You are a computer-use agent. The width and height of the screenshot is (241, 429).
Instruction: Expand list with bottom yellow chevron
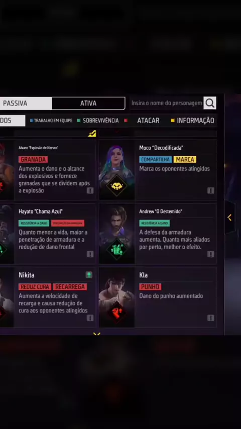96,334
